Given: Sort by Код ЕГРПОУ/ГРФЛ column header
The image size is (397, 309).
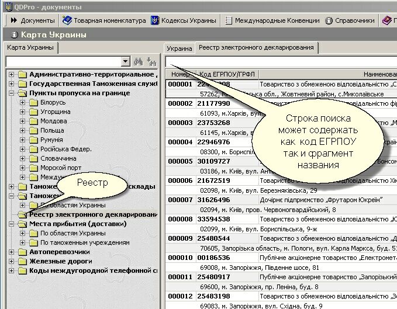Looking at the screenshot, I should point(227,74).
